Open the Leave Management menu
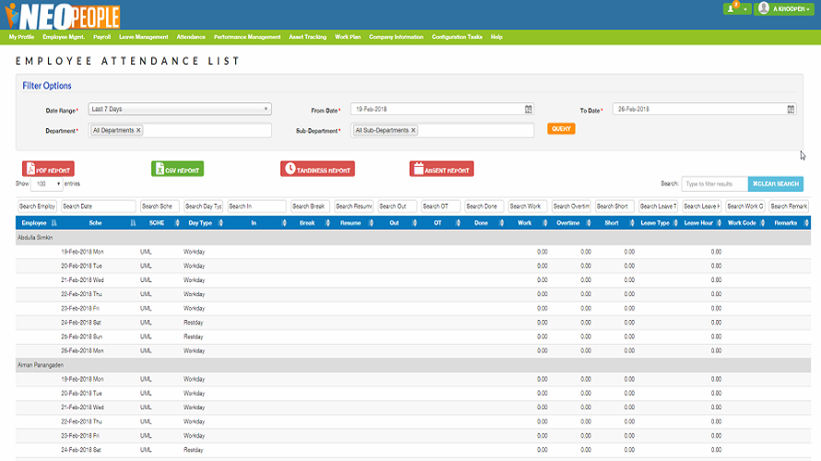 [x=144, y=37]
